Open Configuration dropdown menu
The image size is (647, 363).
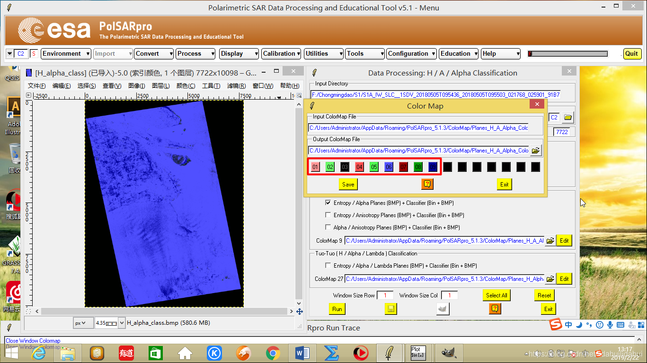point(411,54)
